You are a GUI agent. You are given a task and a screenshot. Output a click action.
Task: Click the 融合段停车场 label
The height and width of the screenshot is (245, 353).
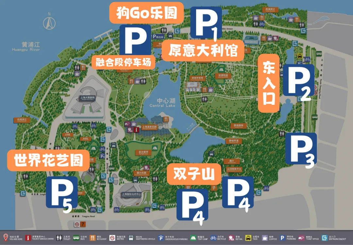click(123, 62)
